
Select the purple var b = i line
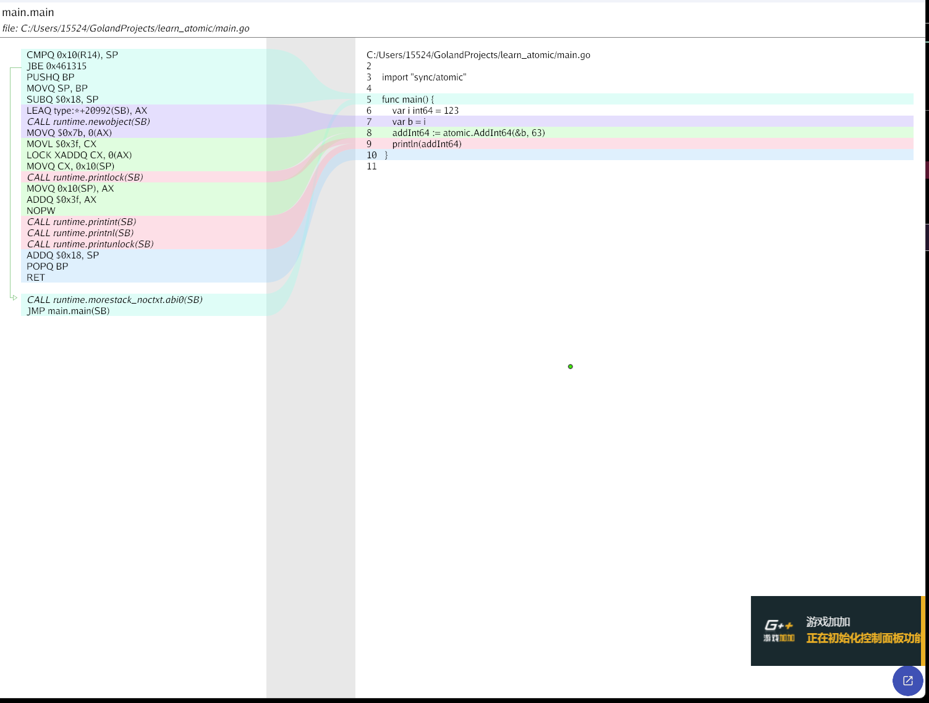click(409, 122)
